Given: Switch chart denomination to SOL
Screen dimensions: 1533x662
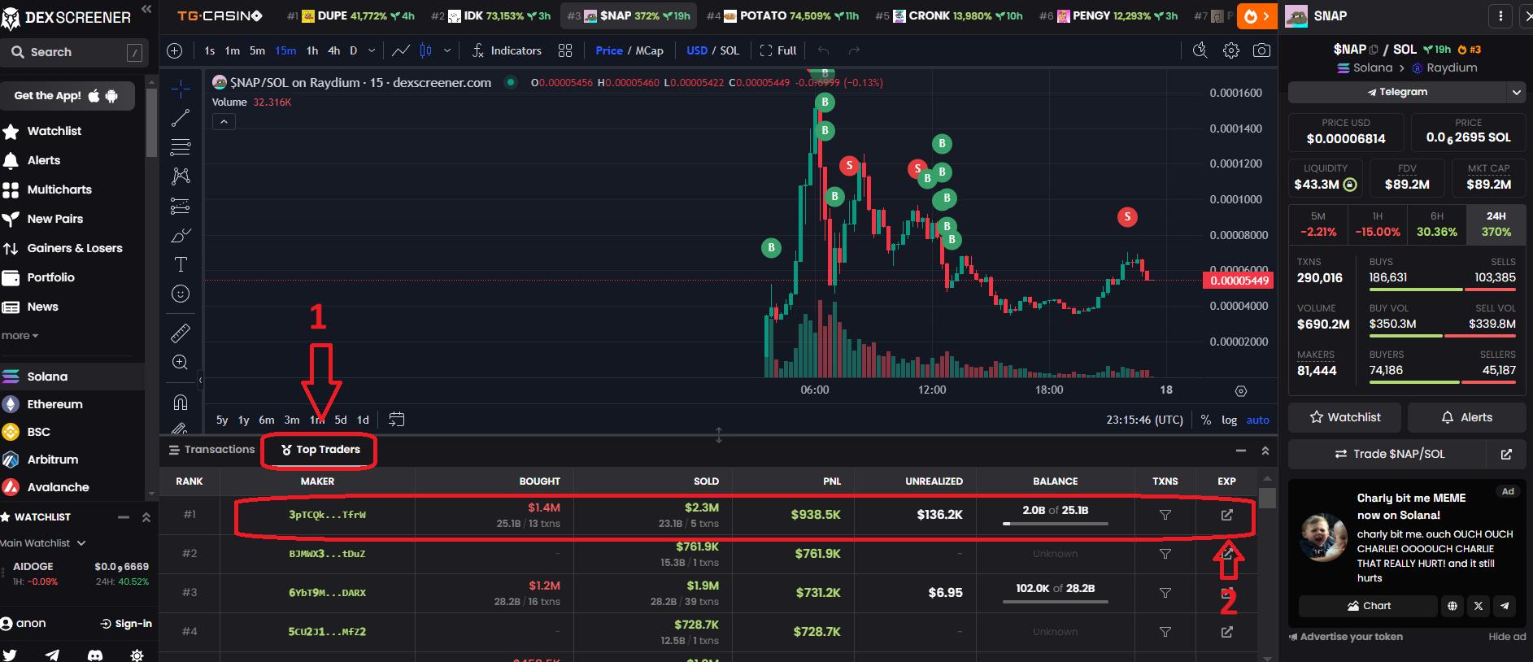Looking at the screenshot, I should (729, 50).
